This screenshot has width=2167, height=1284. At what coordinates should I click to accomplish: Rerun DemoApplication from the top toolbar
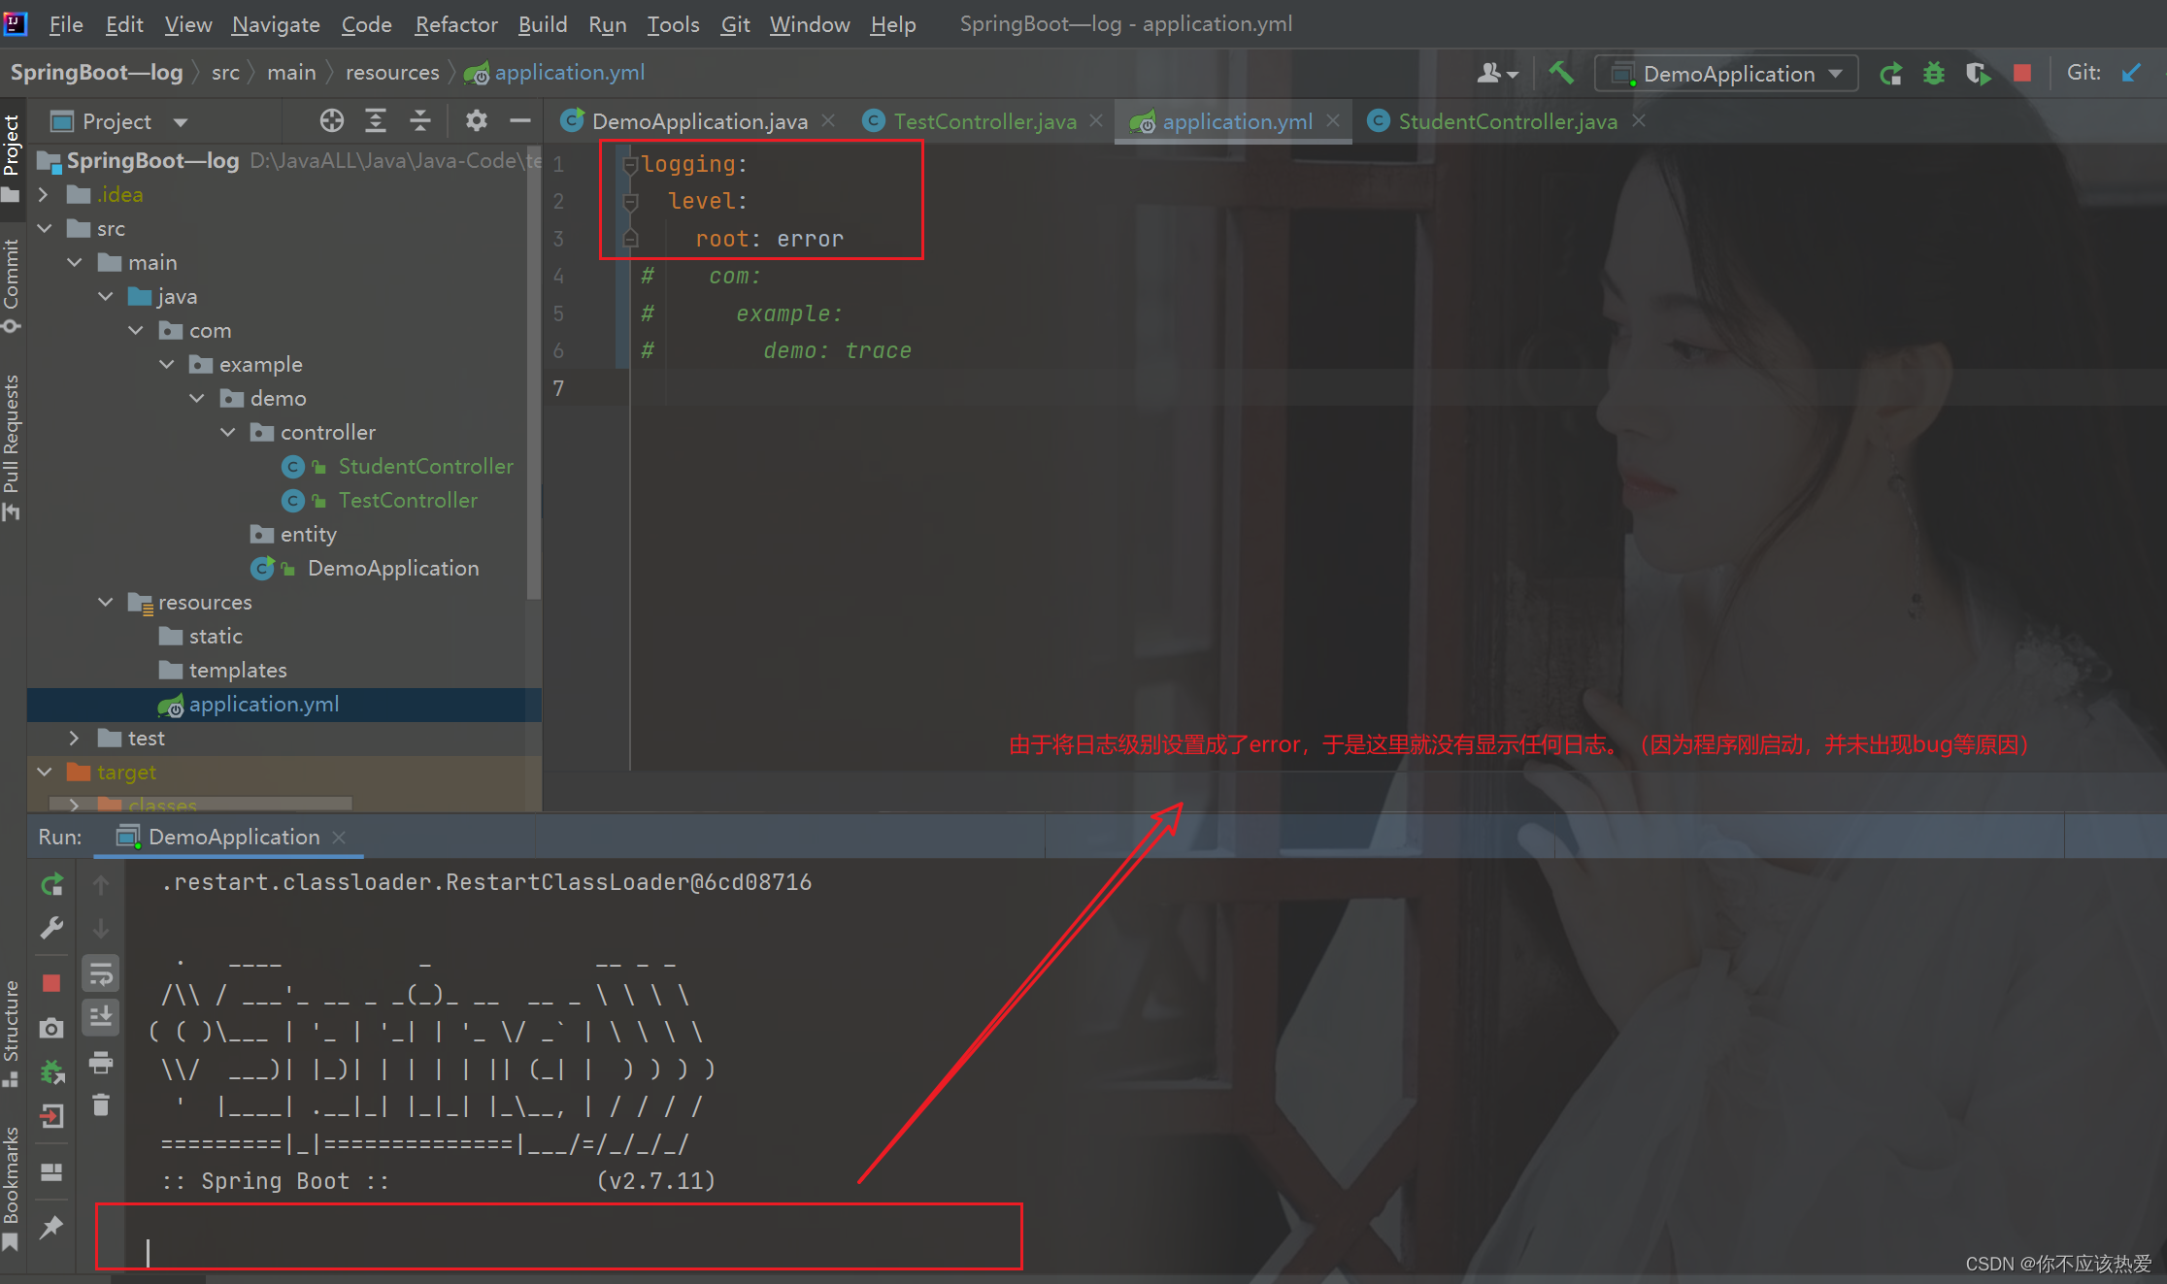click(x=1890, y=74)
